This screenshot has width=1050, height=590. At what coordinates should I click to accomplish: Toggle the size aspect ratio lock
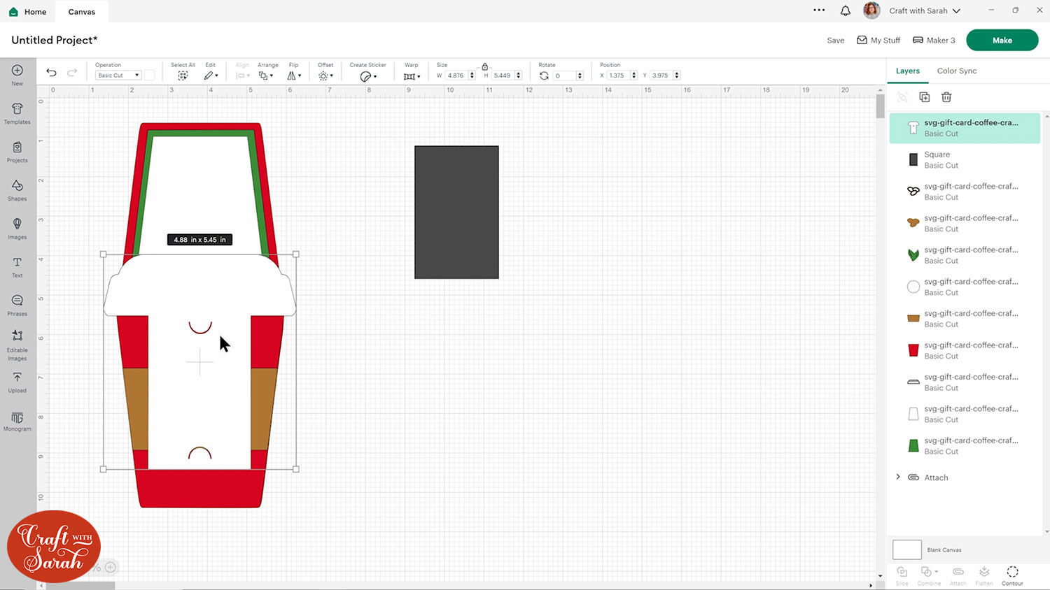(x=484, y=66)
